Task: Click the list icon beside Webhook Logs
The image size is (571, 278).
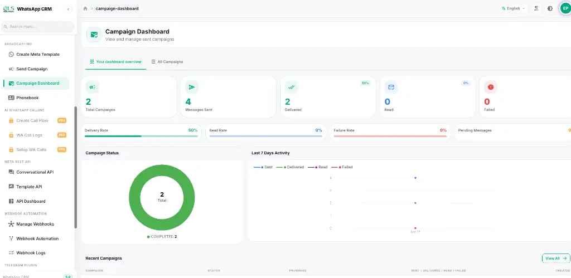Action: pyautogui.click(x=11, y=252)
